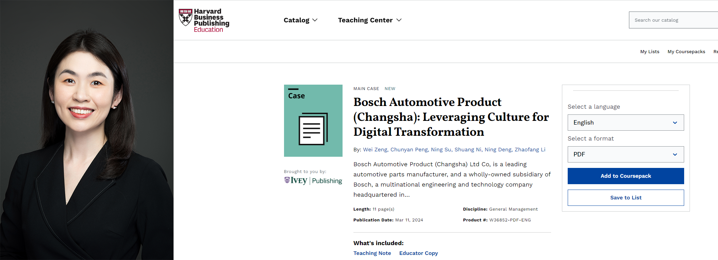The height and width of the screenshot is (260, 718).
Task: Click the NEW tag
Action: (390, 89)
